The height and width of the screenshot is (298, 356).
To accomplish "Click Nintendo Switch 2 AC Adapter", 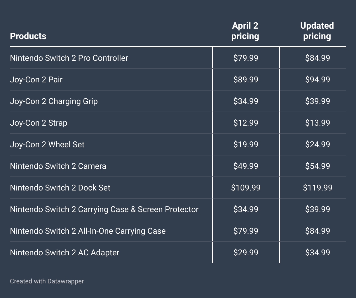I will click(64, 252).
